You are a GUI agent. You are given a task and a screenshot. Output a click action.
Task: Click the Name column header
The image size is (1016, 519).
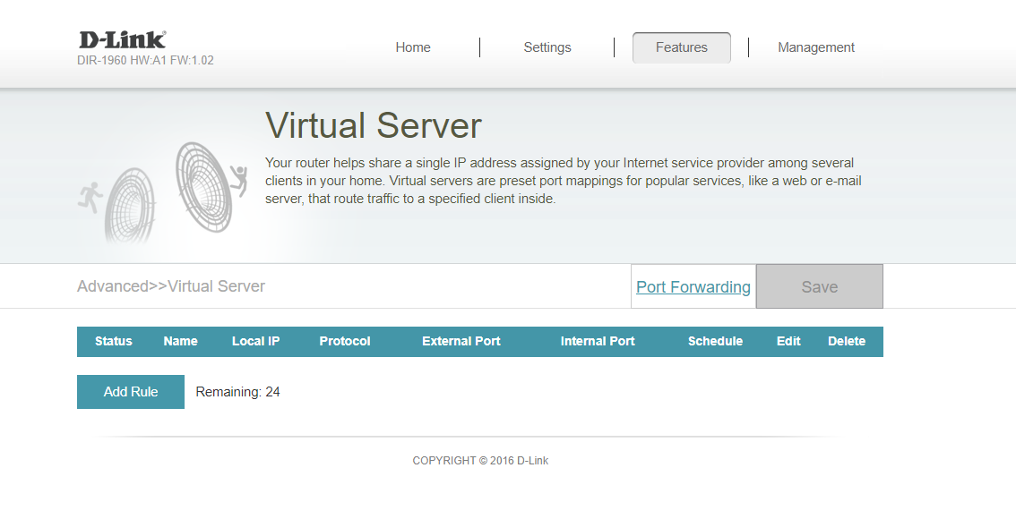180,341
